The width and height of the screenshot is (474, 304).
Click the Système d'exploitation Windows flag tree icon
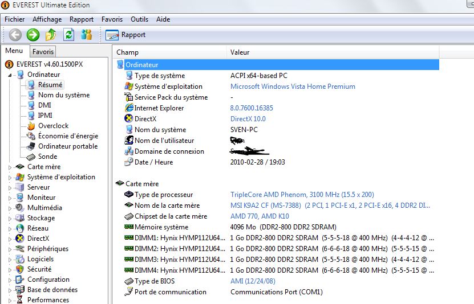(x=20, y=177)
